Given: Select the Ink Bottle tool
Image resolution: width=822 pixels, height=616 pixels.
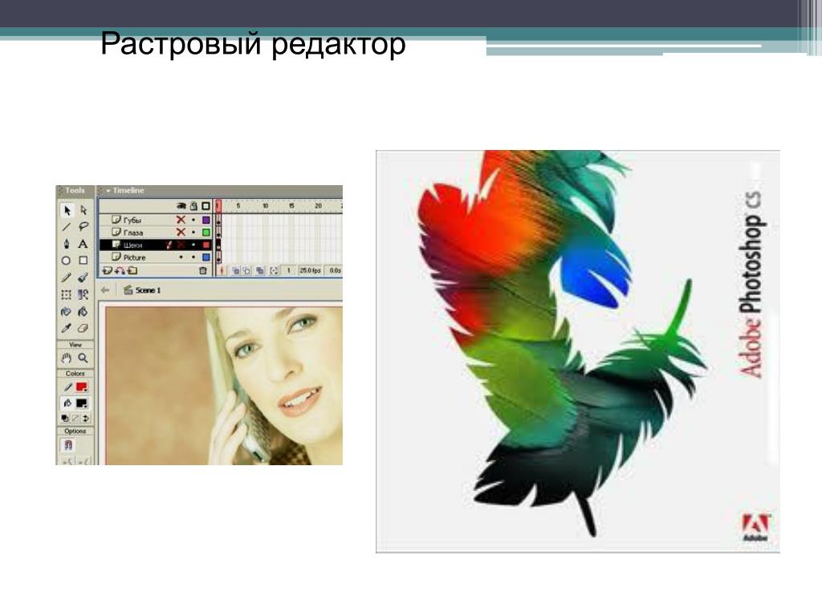Looking at the screenshot, I should click(x=66, y=312).
